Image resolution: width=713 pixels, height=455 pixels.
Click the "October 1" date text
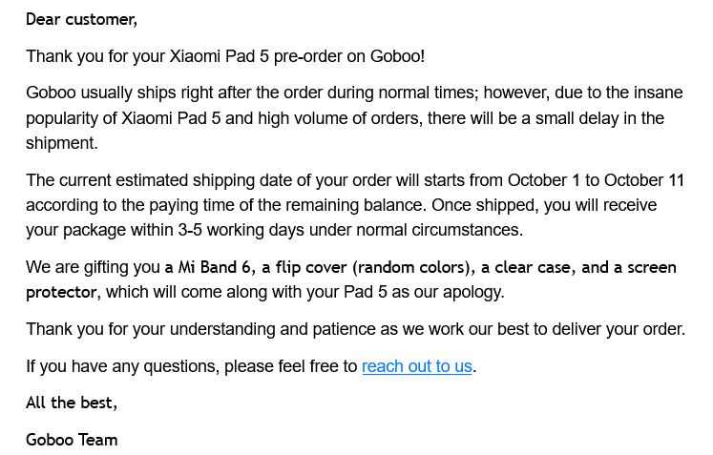point(543,180)
